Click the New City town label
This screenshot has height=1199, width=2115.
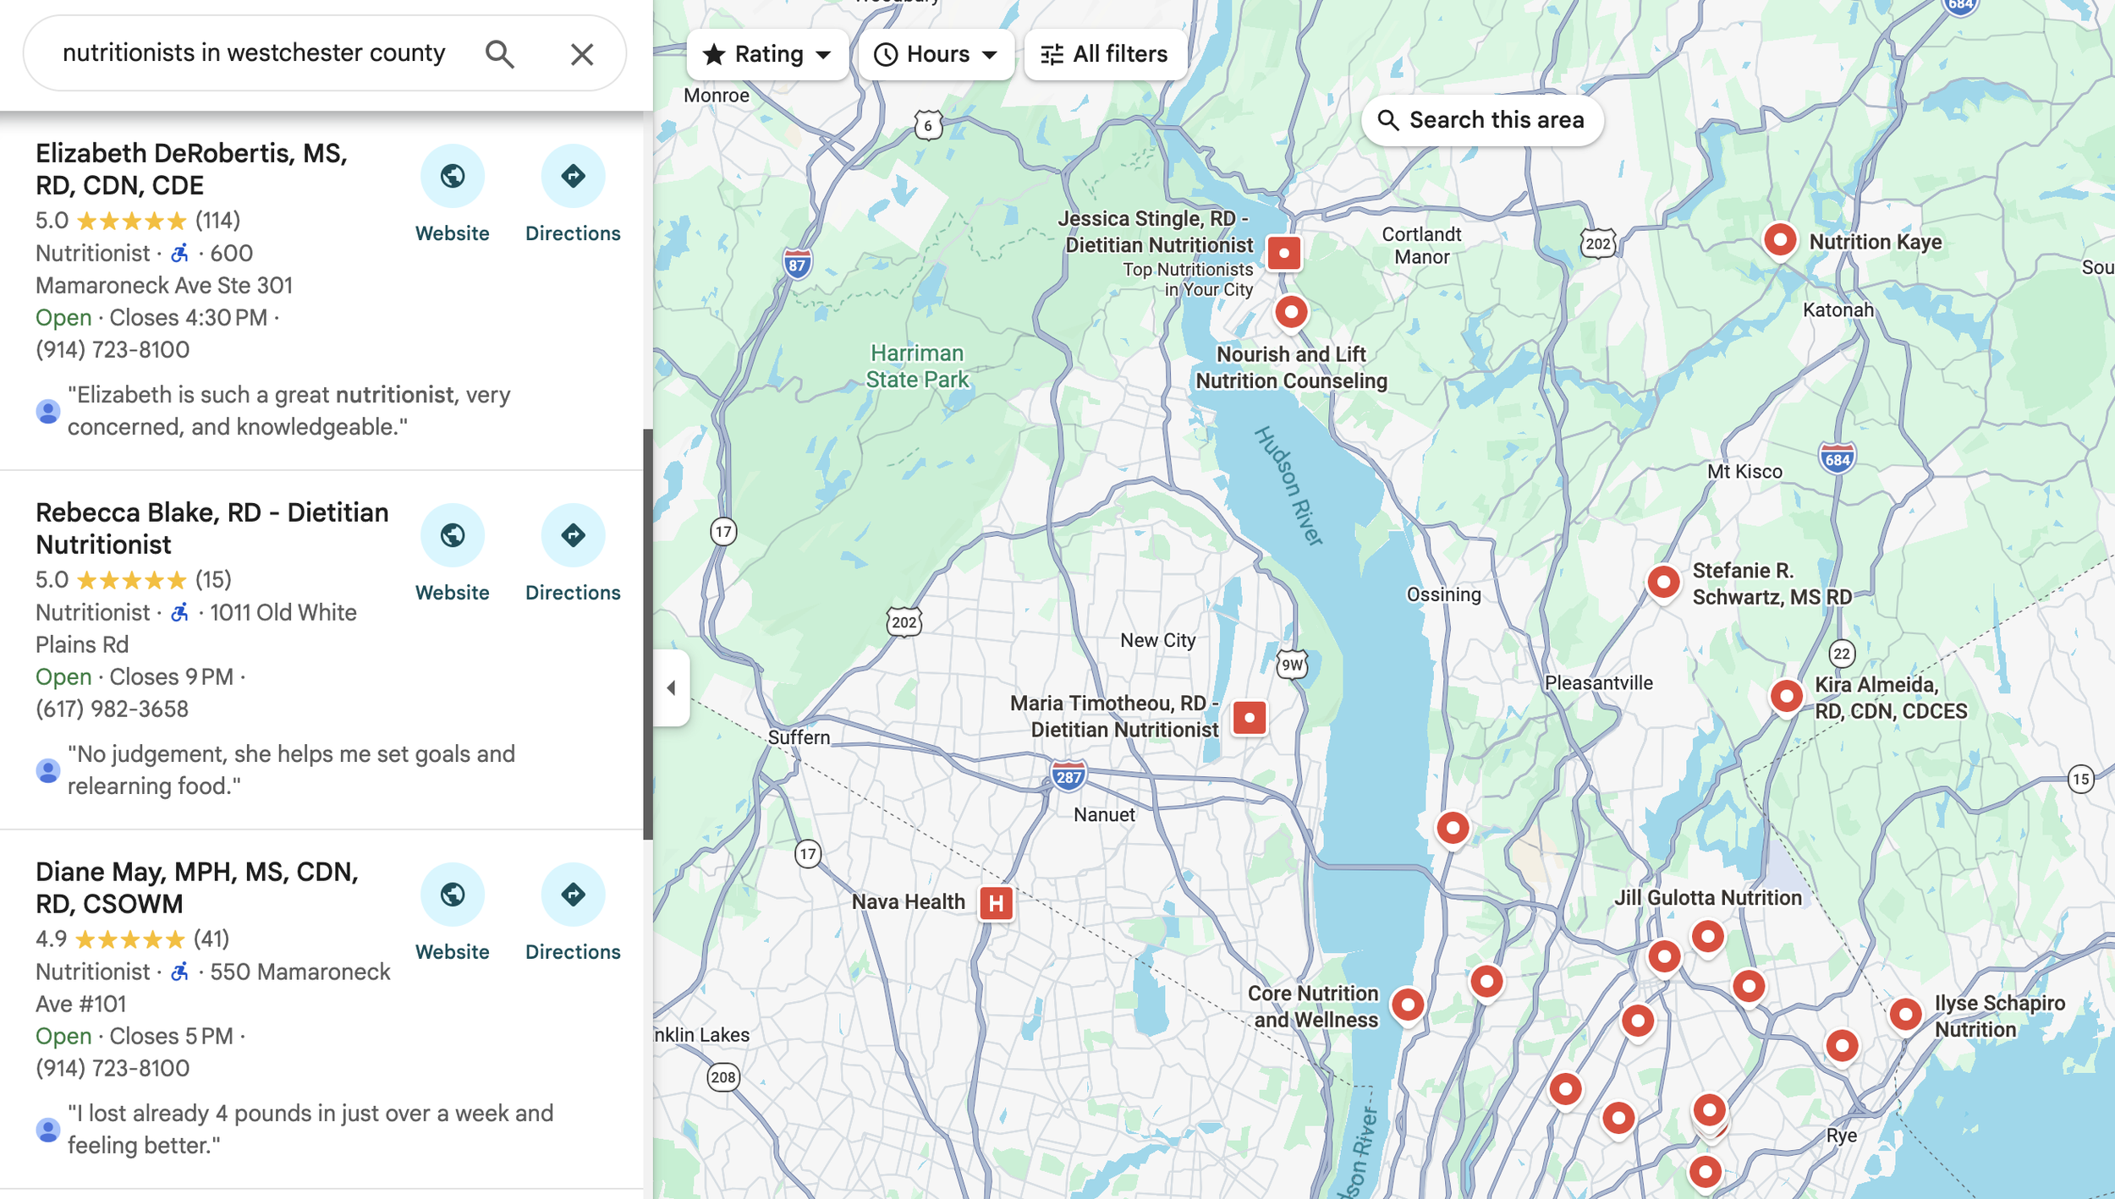pos(1157,641)
